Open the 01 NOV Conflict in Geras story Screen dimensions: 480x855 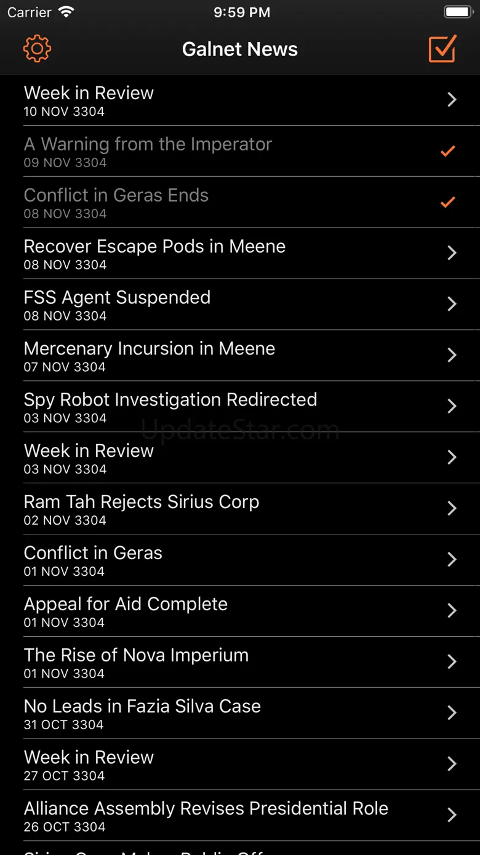93,560
